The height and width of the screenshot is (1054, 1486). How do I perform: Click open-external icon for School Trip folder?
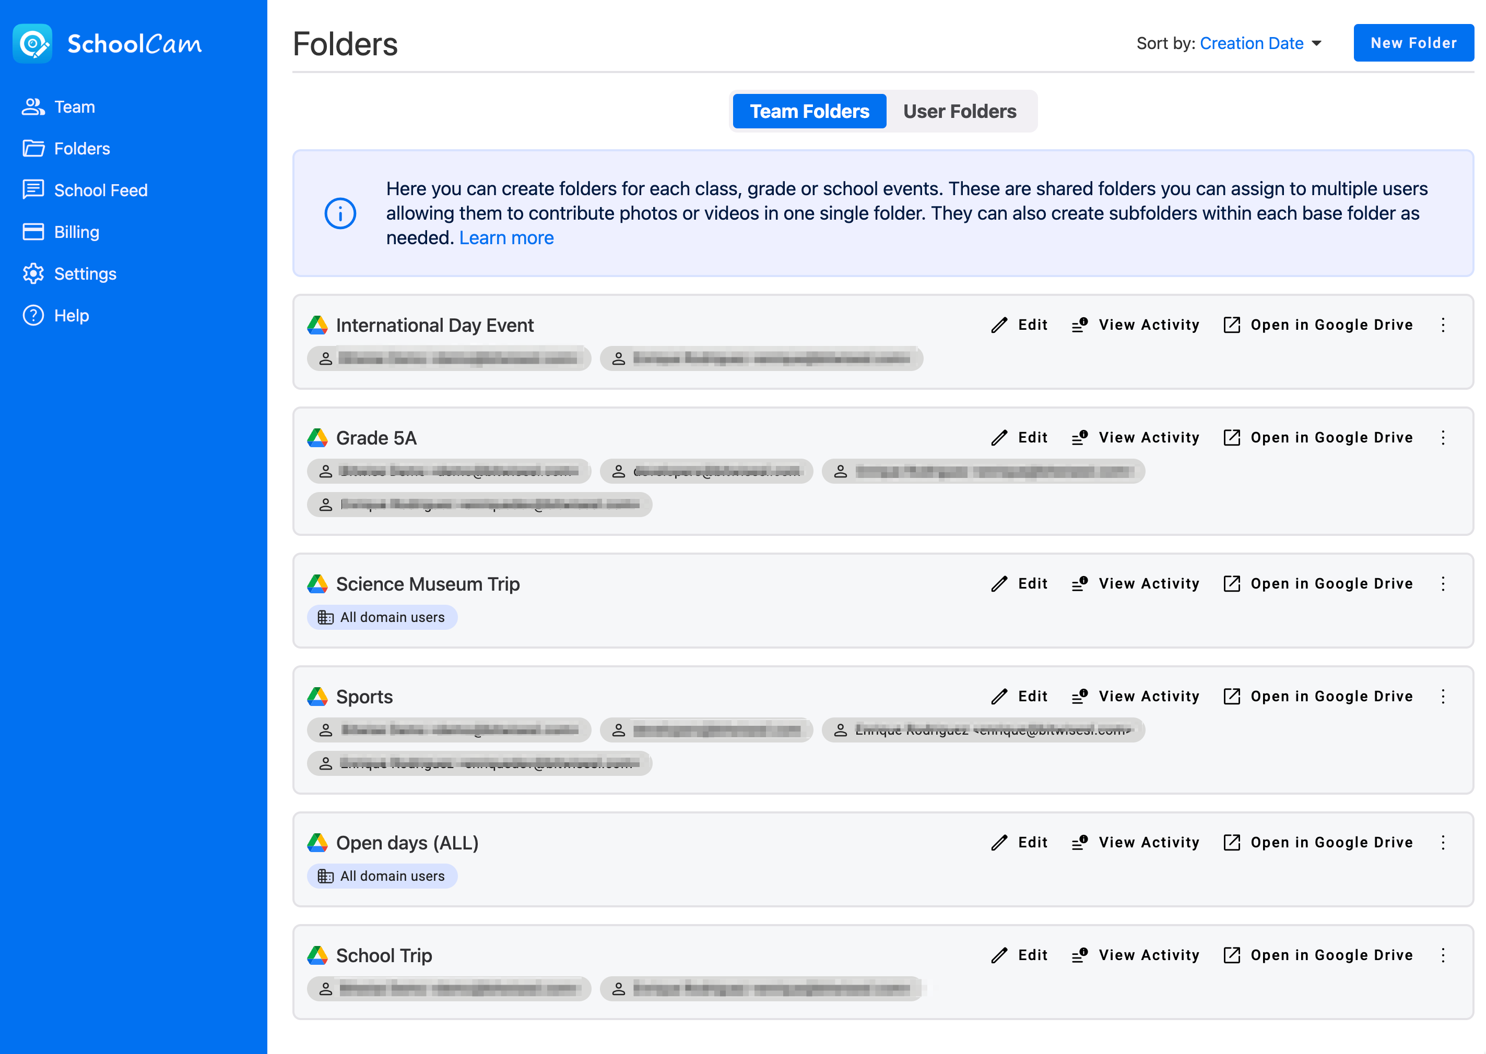coord(1231,955)
